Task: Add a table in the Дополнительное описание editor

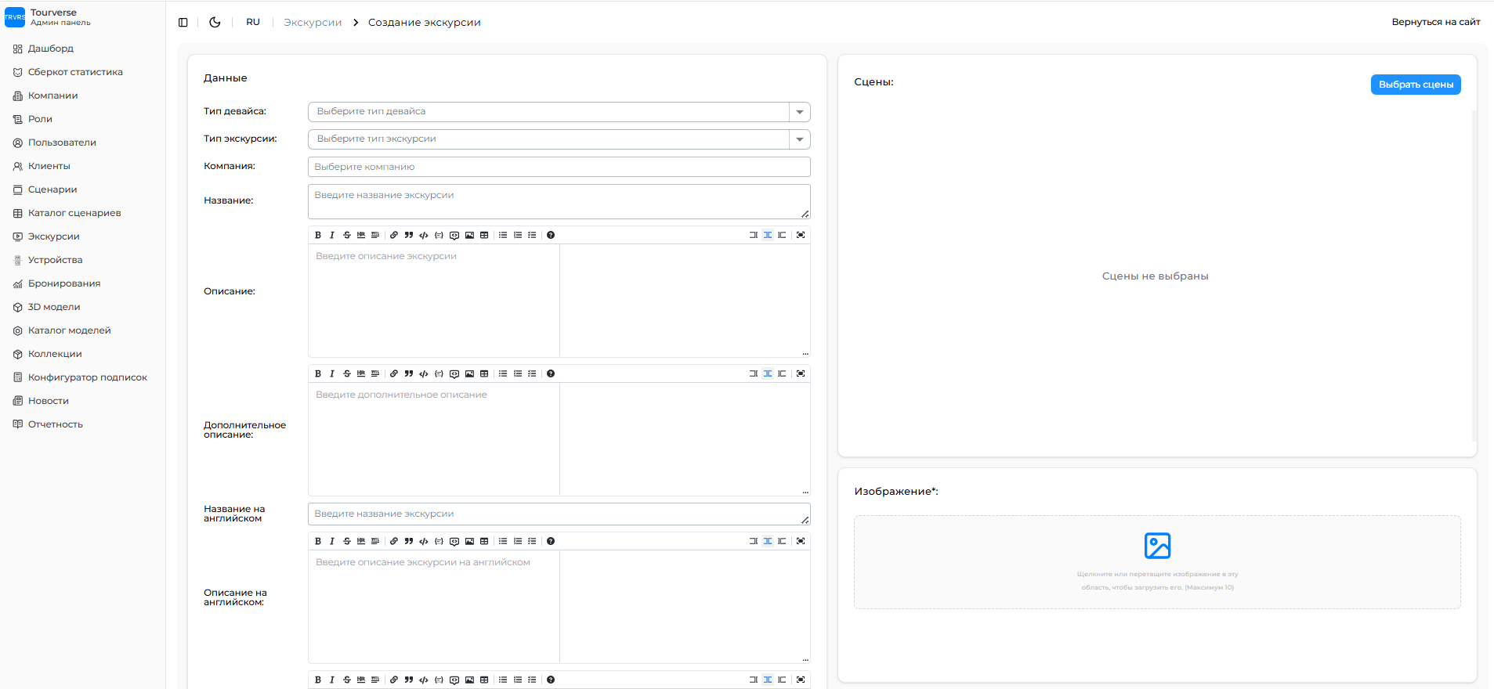Action: 484,373
